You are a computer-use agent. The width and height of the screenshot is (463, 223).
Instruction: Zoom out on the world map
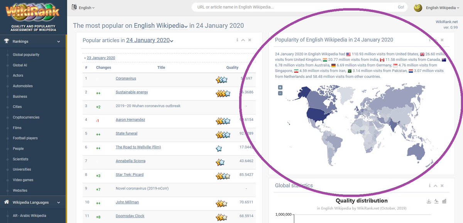click(x=280, y=93)
